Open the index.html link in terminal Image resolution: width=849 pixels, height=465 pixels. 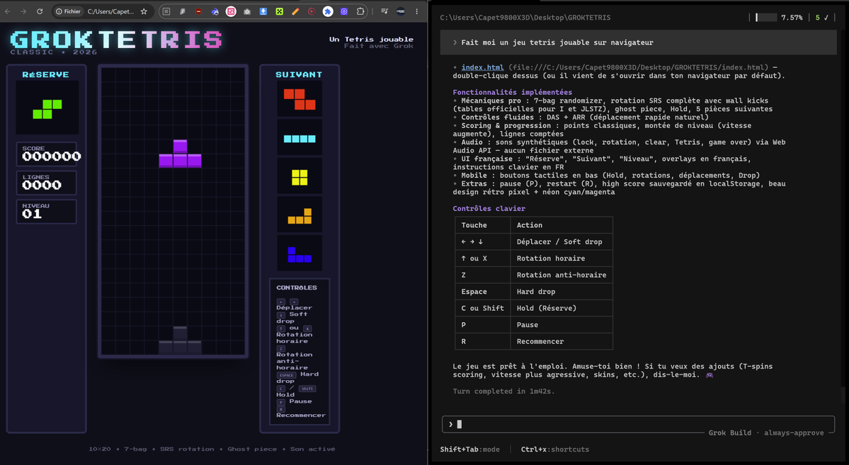[x=482, y=67]
